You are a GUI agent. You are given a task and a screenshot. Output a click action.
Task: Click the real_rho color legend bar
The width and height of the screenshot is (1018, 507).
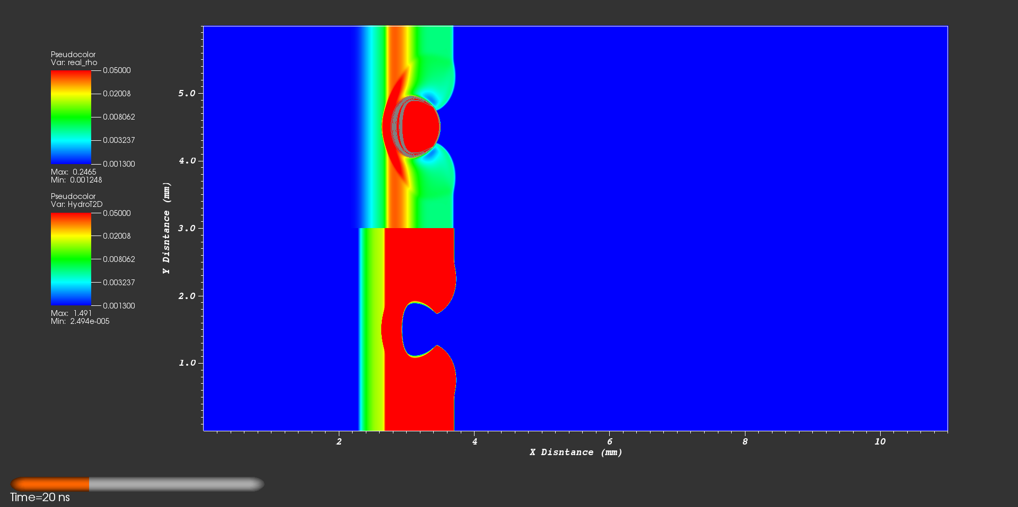[x=71, y=117]
